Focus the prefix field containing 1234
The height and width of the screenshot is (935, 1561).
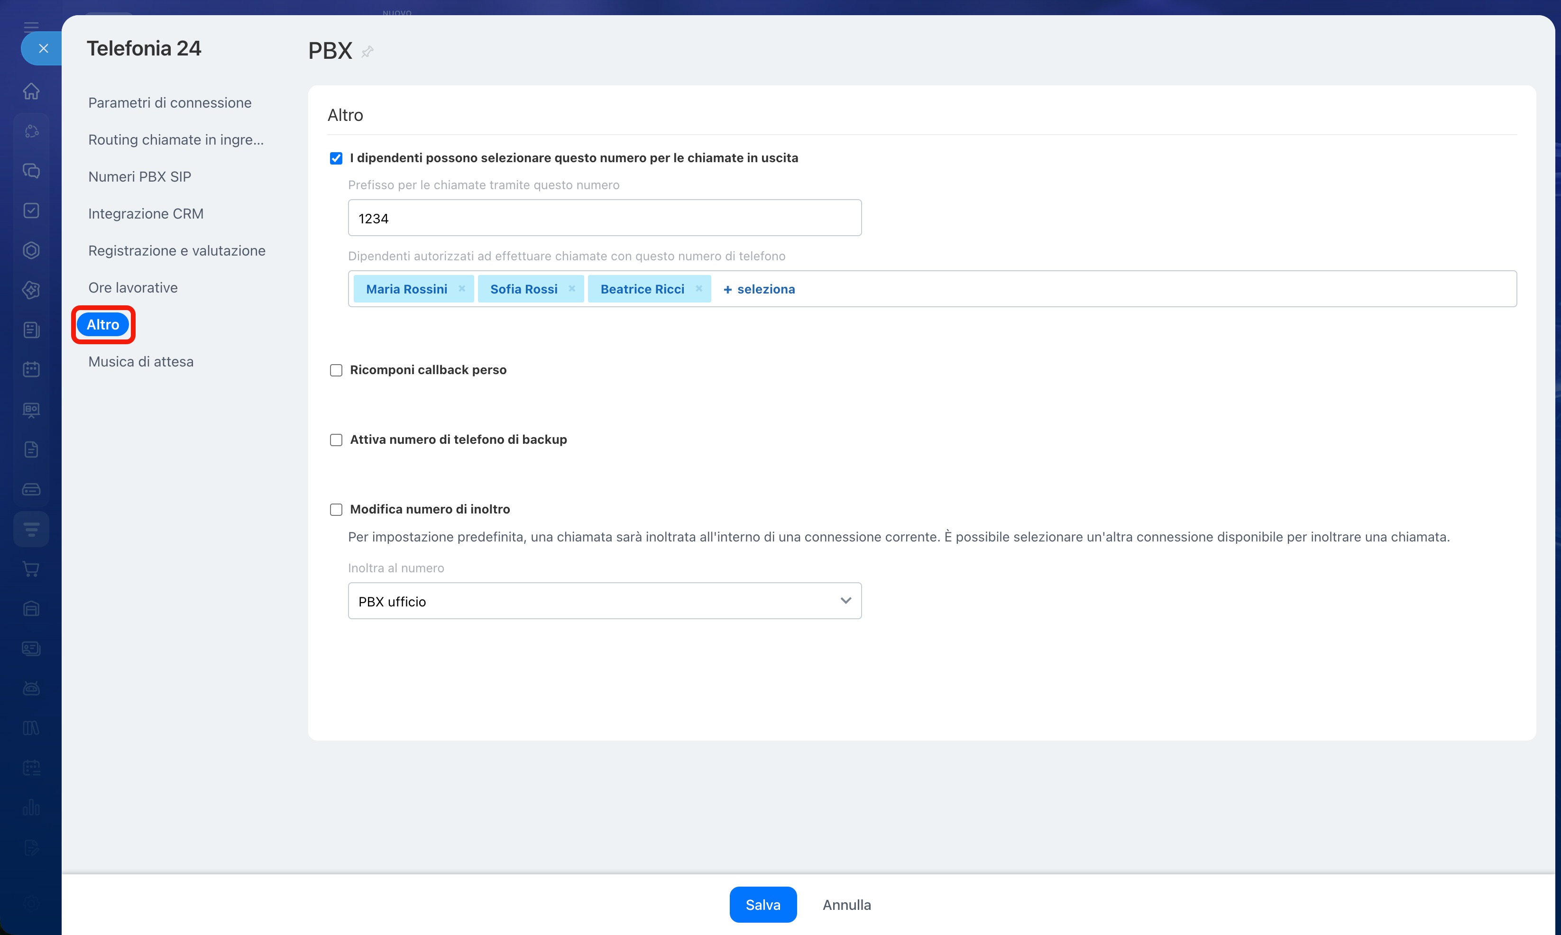point(604,218)
